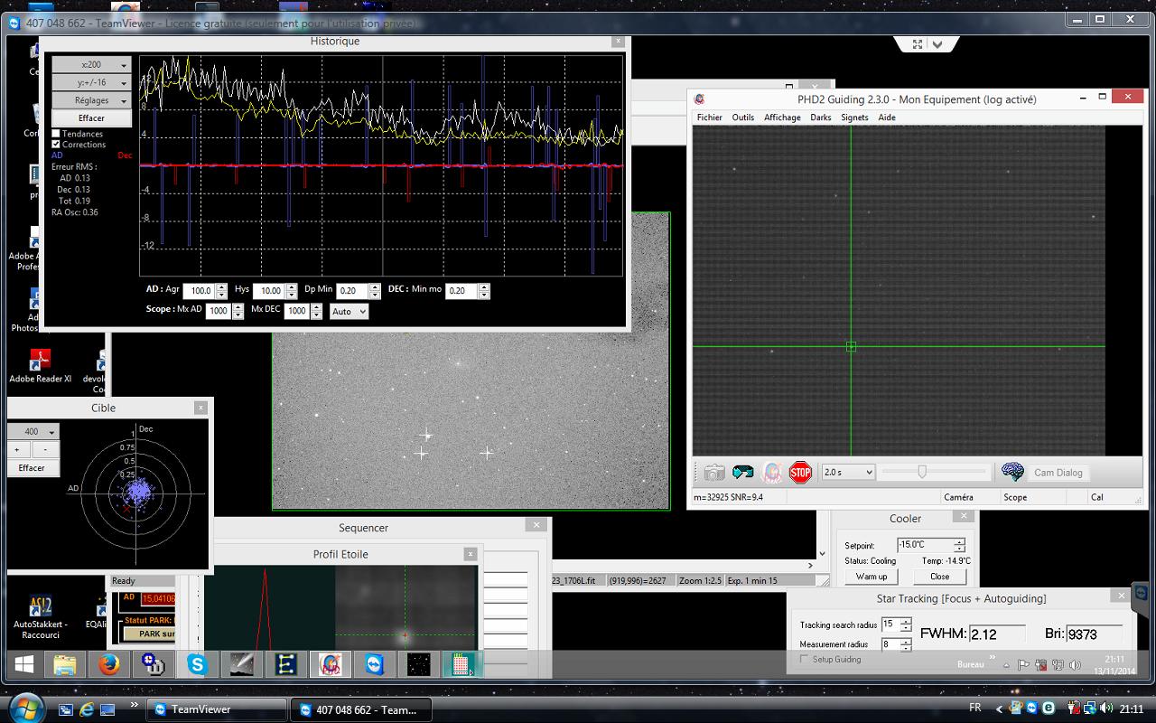Open the Darks menu in PHD2
Image resolution: width=1156 pixels, height=723 pixels.
pos(820,117)
